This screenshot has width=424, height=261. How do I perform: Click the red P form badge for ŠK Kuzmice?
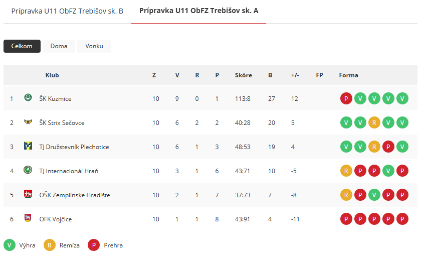(x=346, y=98)
